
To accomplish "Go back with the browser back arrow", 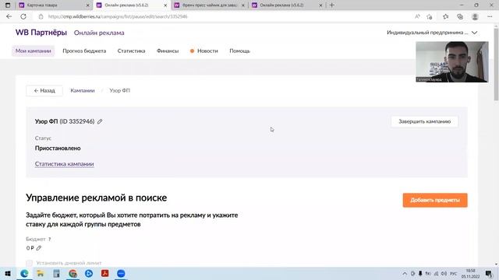I will coord(9,16).
